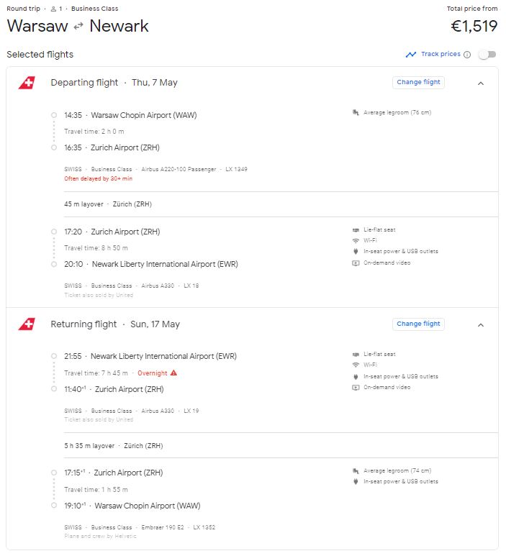The width and height of the screenshot is (506, 556).
Task: Click Change flight for the returning flight
Action: 418,324
